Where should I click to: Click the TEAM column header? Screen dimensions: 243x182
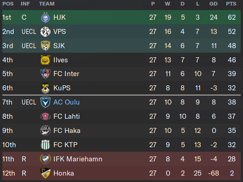coord(47,4)
